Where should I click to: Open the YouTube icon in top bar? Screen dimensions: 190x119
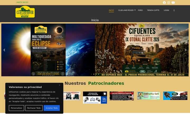(x=173, y=3)
